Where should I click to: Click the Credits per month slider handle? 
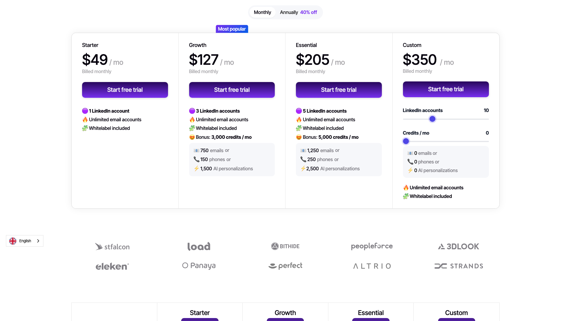click(x=406, y=141)
